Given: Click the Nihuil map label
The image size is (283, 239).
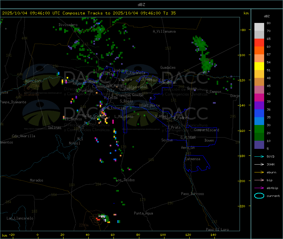Looking at the screenshot, I should (74, 143).
